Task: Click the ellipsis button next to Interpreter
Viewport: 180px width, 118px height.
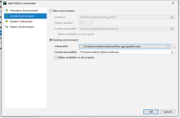Action: click(x=173, y=46)
